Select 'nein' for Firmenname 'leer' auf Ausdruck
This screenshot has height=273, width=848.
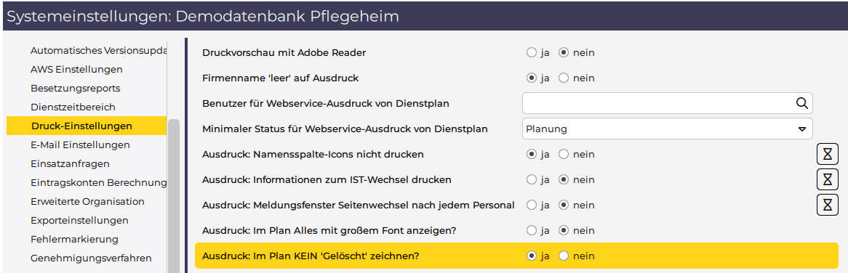coord(564,78)
